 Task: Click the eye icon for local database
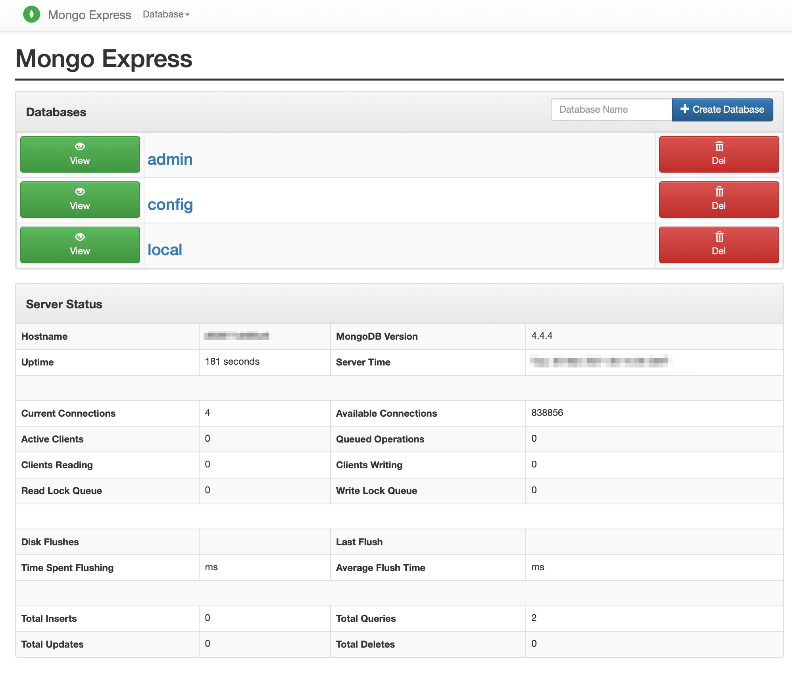point(80,237)
